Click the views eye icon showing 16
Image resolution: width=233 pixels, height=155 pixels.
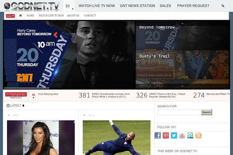coord(90,115)
